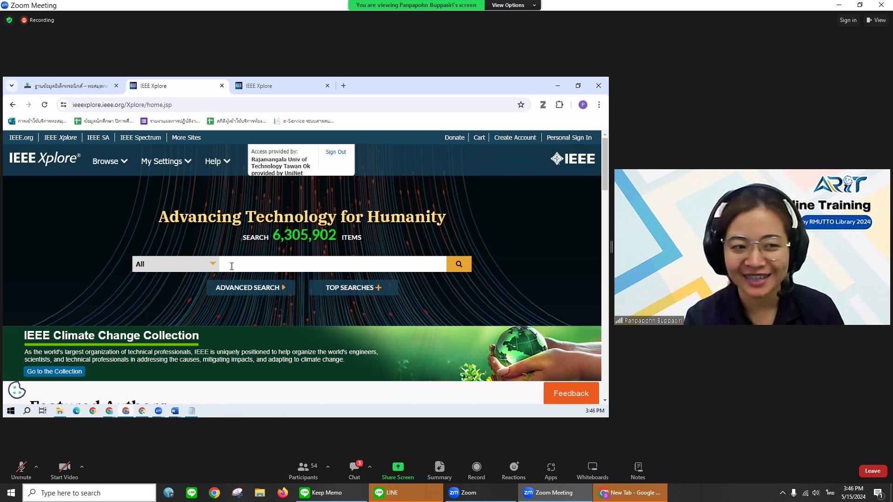The height and width of the screenshot is (502, 893).
Task: Click the orange Feedback button
Action: click(x=571, y=393)
